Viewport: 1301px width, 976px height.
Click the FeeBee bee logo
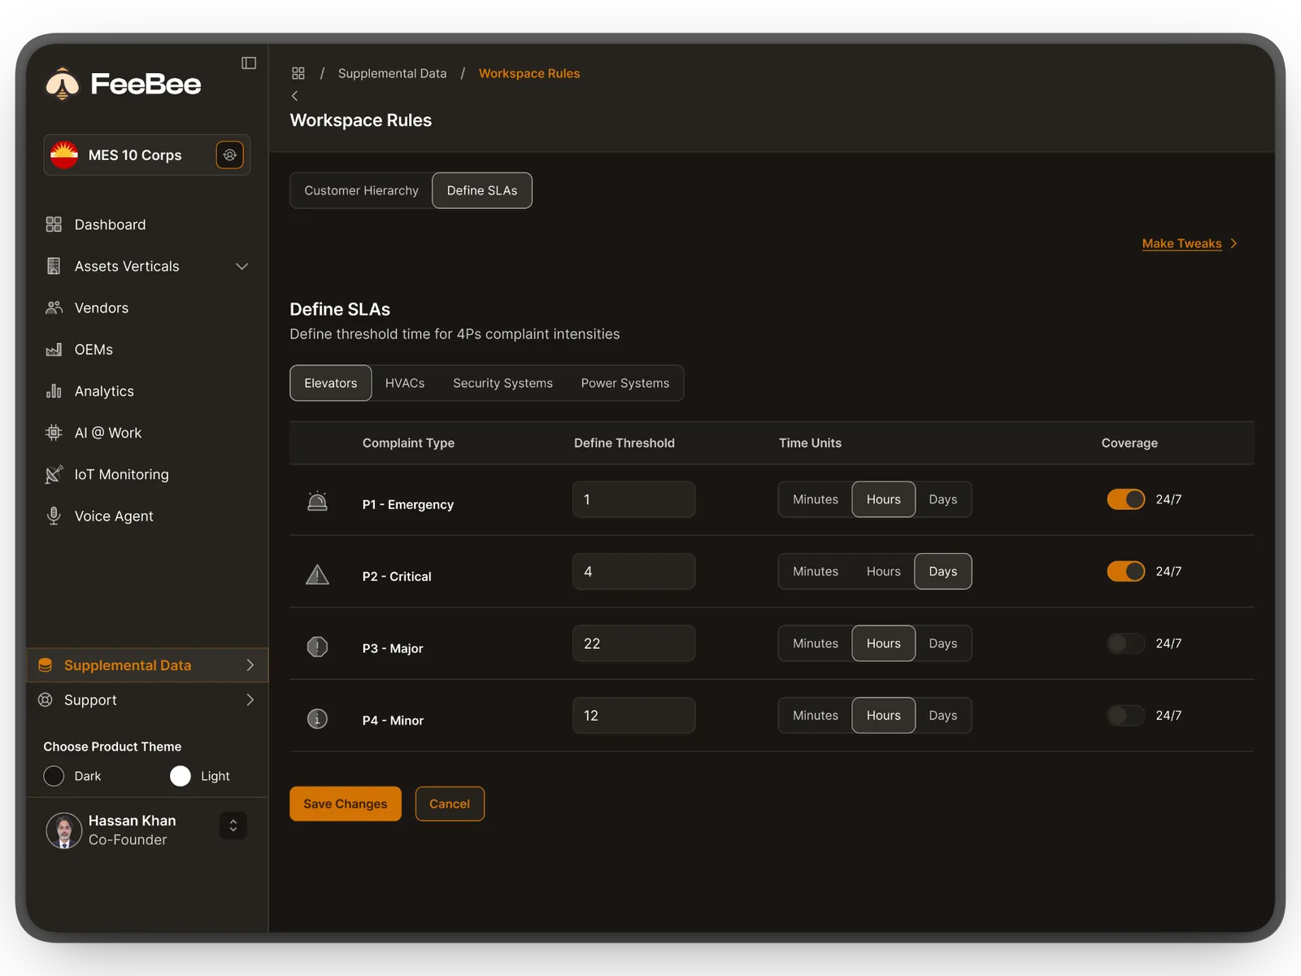(x=63, y=84)
